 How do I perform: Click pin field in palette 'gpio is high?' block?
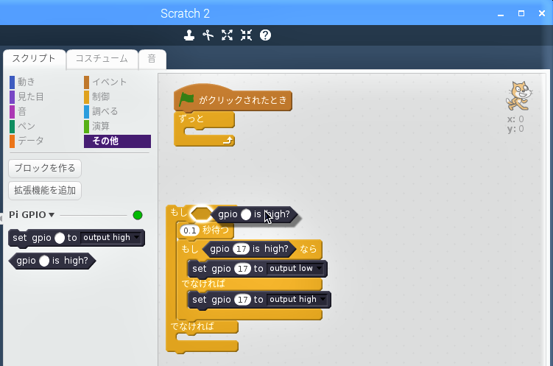coord(44,261)
